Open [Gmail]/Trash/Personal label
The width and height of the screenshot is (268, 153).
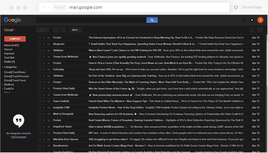[x=16, y=76]
